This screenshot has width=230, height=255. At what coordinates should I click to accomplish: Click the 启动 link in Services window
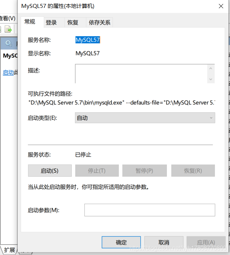click(8, 72)
